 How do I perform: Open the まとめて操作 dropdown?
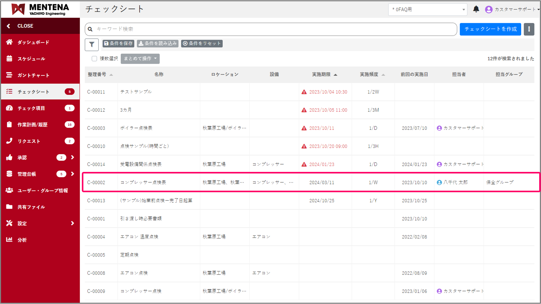tap(140, 59)
